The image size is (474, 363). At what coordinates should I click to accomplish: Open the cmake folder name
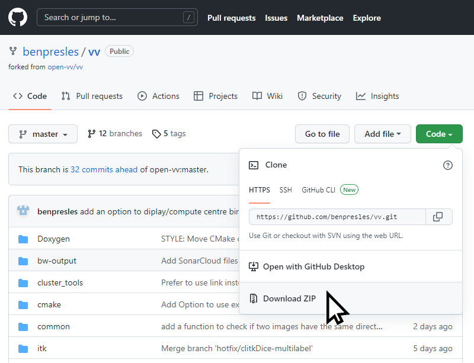pos(49,304)
